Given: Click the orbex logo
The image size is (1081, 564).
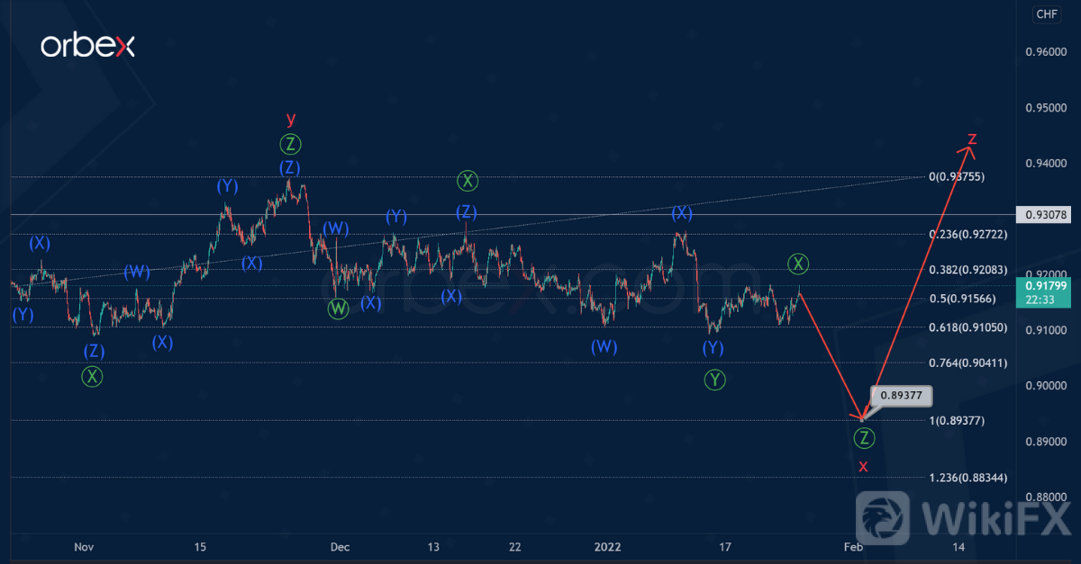Looking at the screenshot, I should coord(87,45).
